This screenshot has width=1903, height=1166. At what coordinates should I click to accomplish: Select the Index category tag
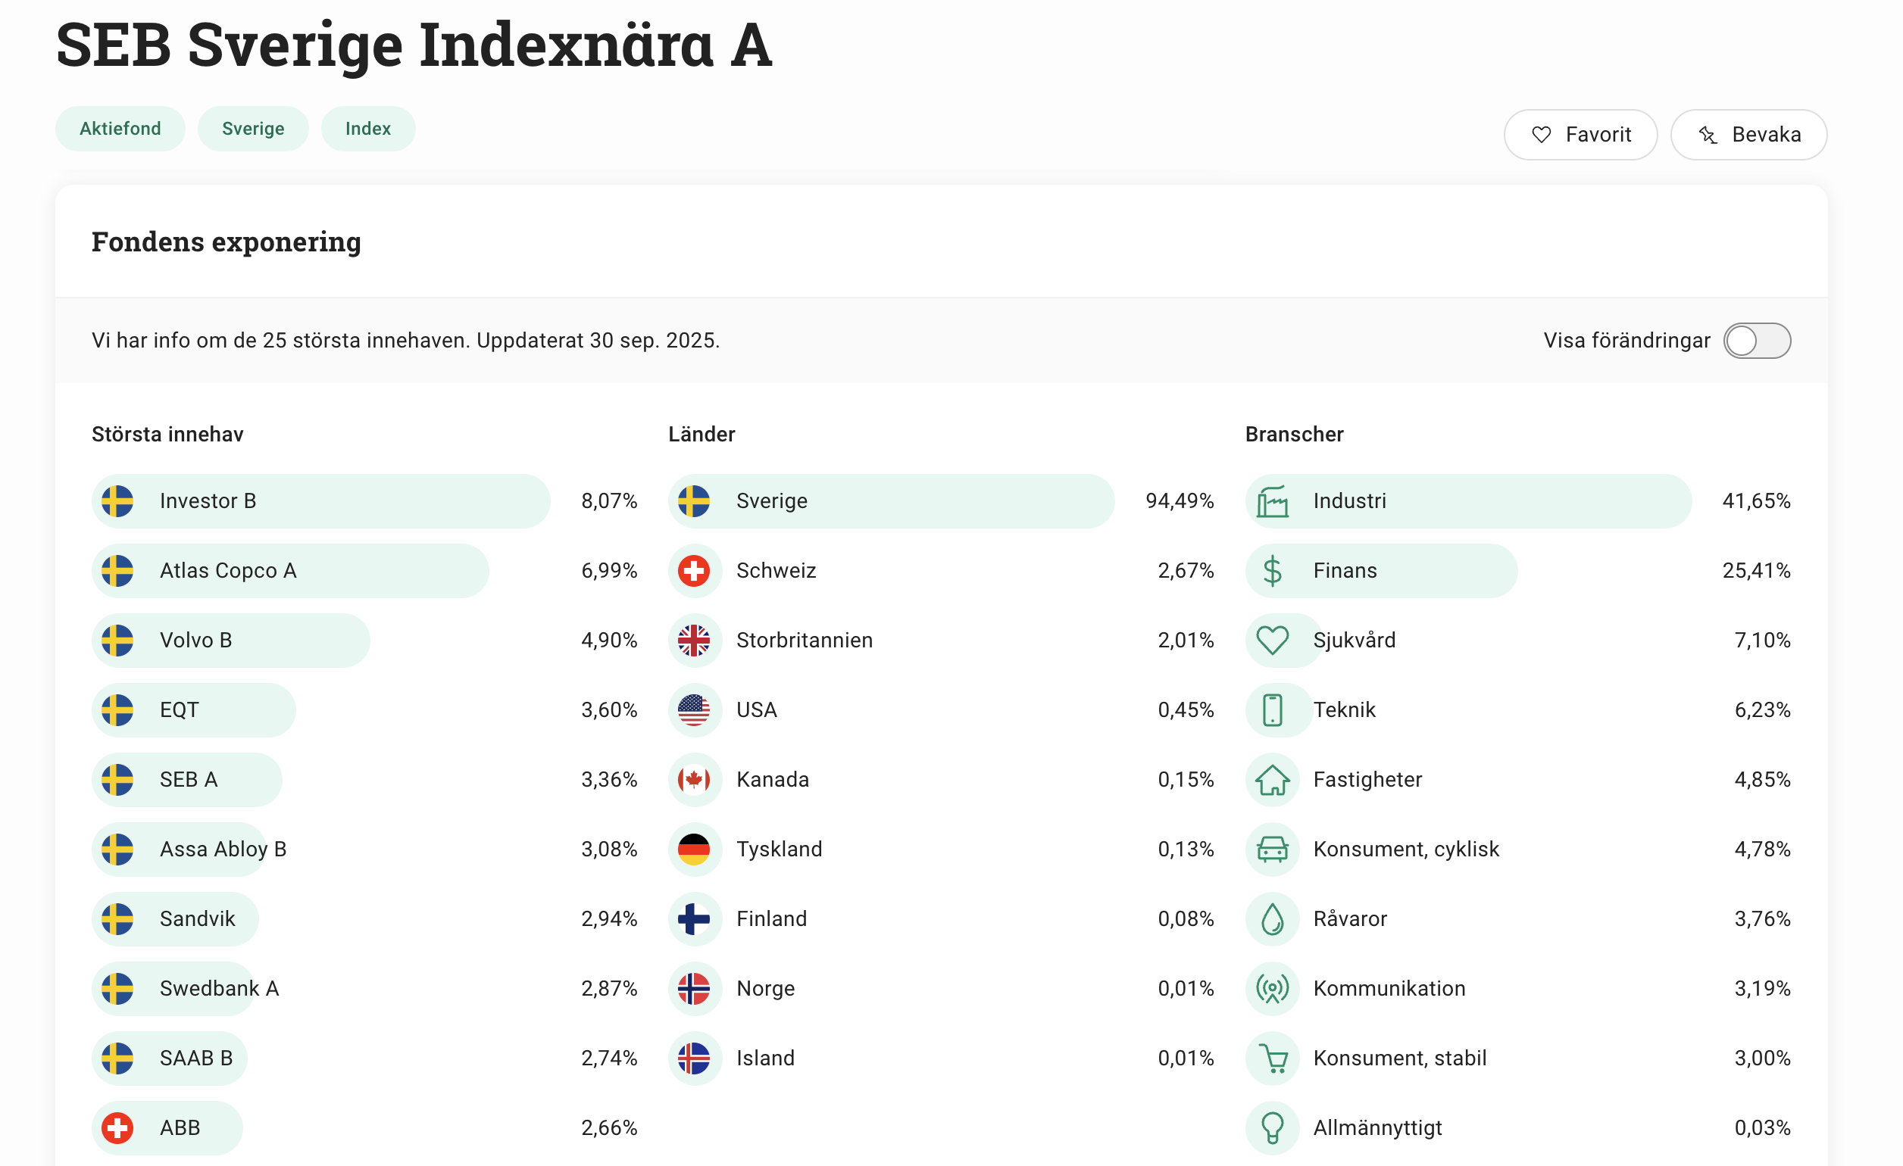(x=367, y=129)
